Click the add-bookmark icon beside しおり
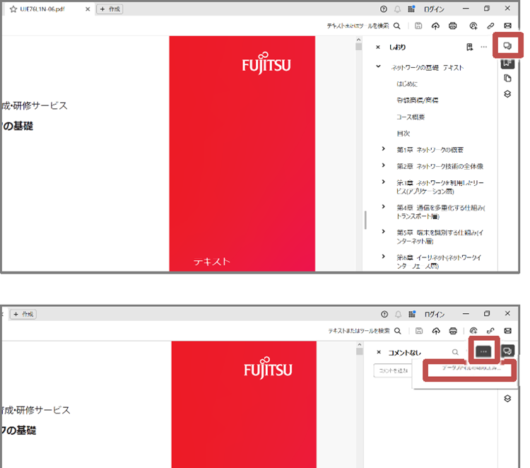Screen dimensions: 530x468 coord(469,47)
